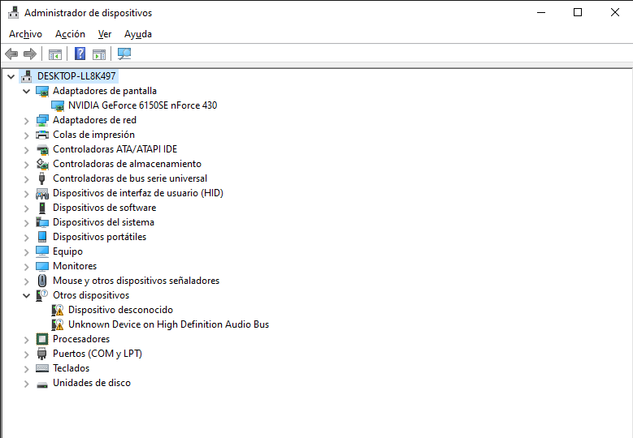Click the blue Help question mark icon
This screenshot has height=438, width=633.
(80, 54)
